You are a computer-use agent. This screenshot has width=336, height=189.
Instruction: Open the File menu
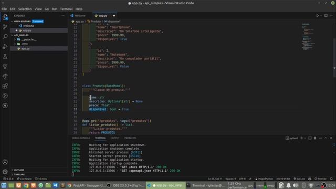pos(4,9)
